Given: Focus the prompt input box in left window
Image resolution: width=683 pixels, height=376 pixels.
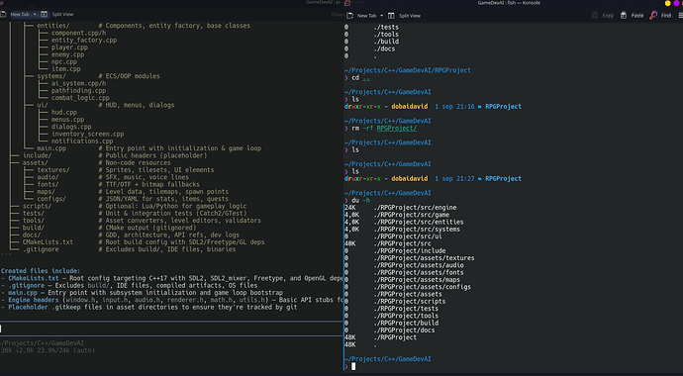Looking at the screenshot, I should [171, 329].
